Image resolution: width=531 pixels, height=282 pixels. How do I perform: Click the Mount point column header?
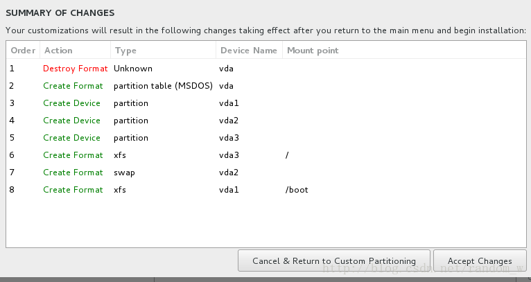(404, 51)
